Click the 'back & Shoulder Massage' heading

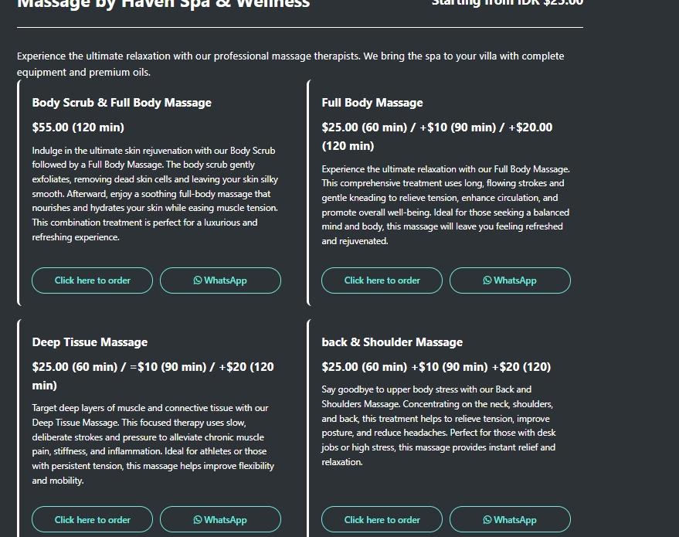[x=392, y=342]
